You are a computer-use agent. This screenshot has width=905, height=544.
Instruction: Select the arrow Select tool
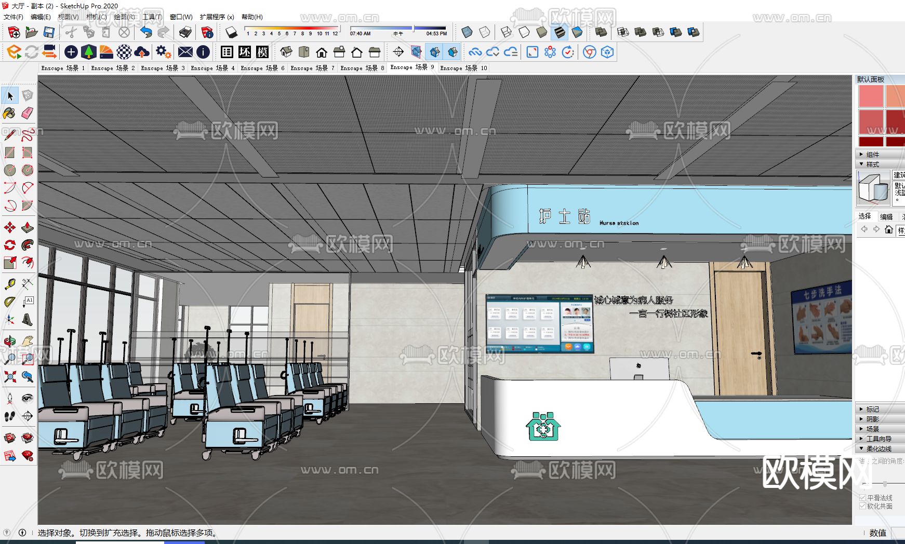click(x=10, y=96)
